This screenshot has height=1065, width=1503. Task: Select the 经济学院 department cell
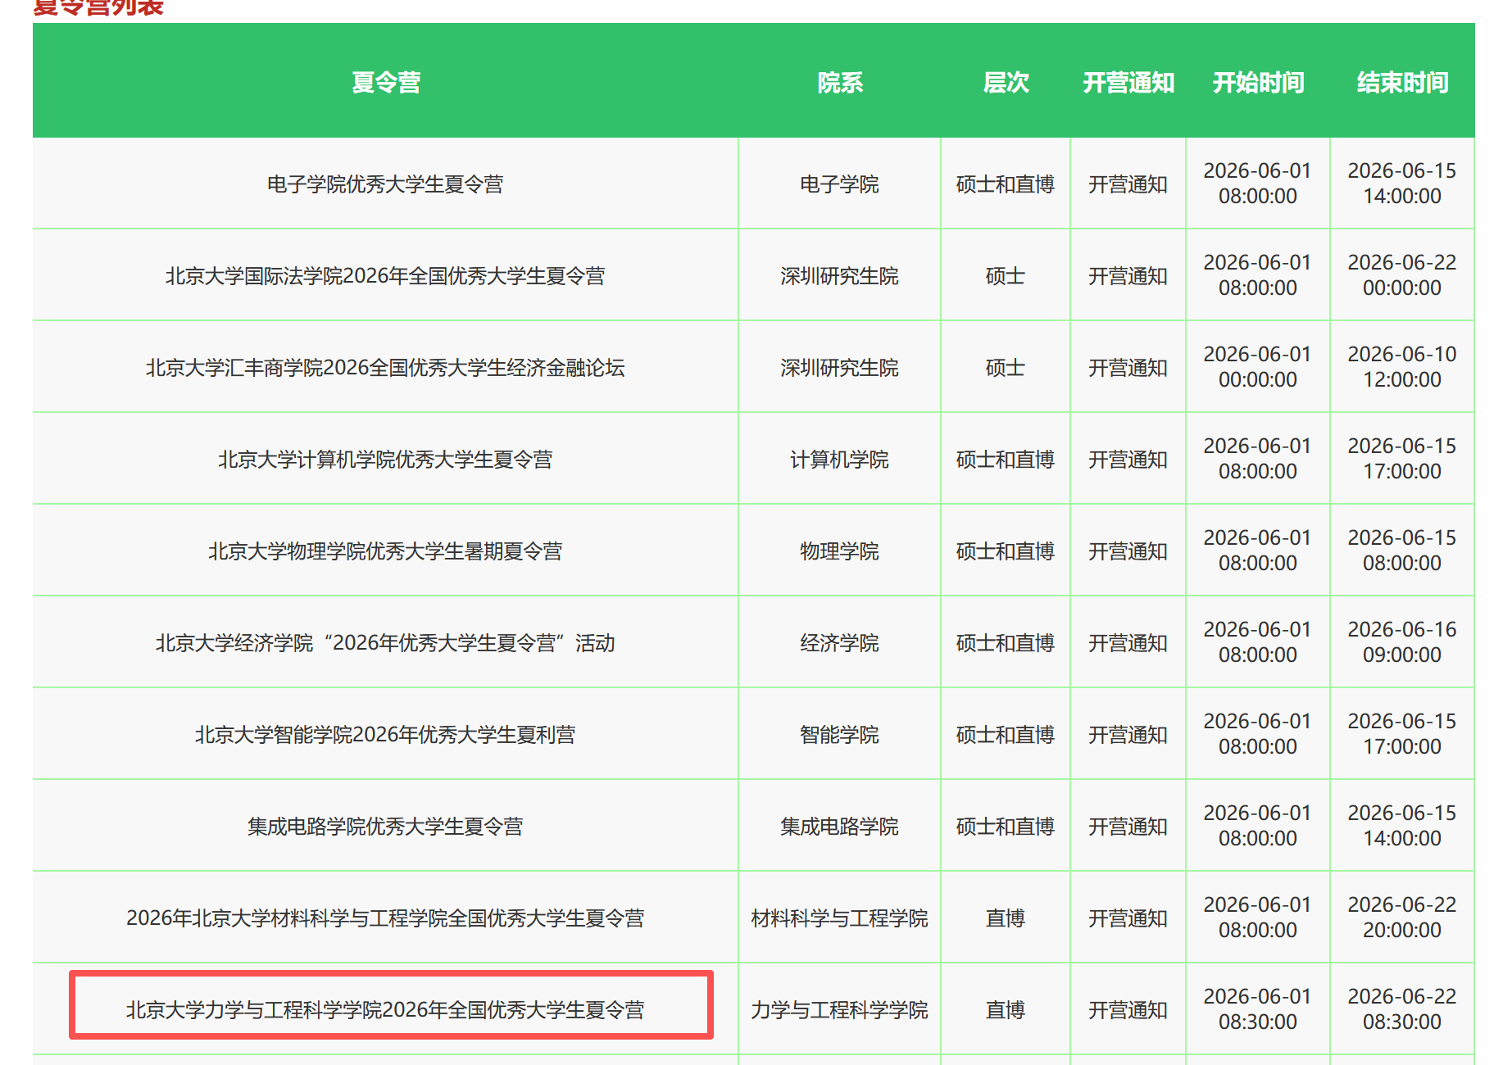click(840, 643)
